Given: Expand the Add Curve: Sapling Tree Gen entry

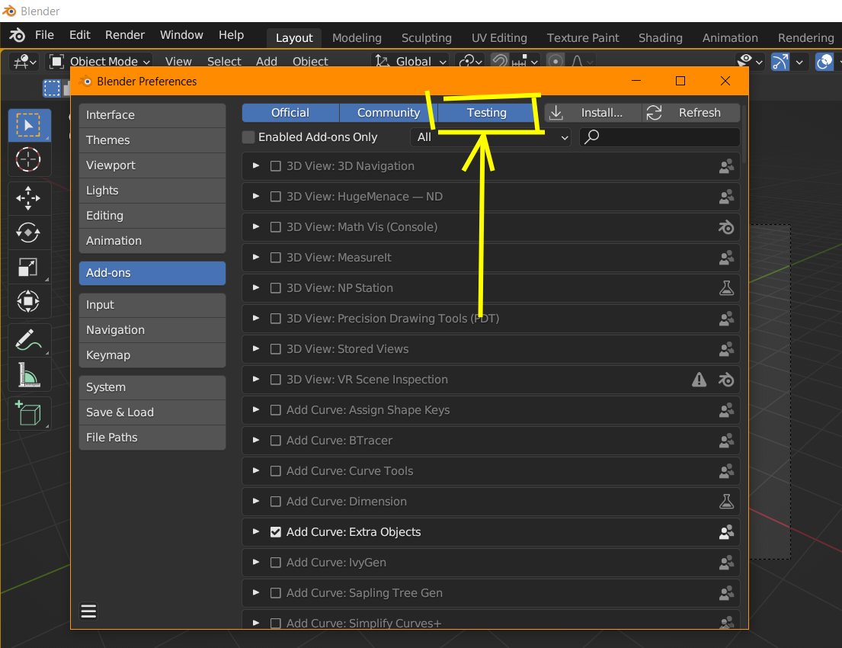Looking at the screenshot, I should click(x=256, y=592).
